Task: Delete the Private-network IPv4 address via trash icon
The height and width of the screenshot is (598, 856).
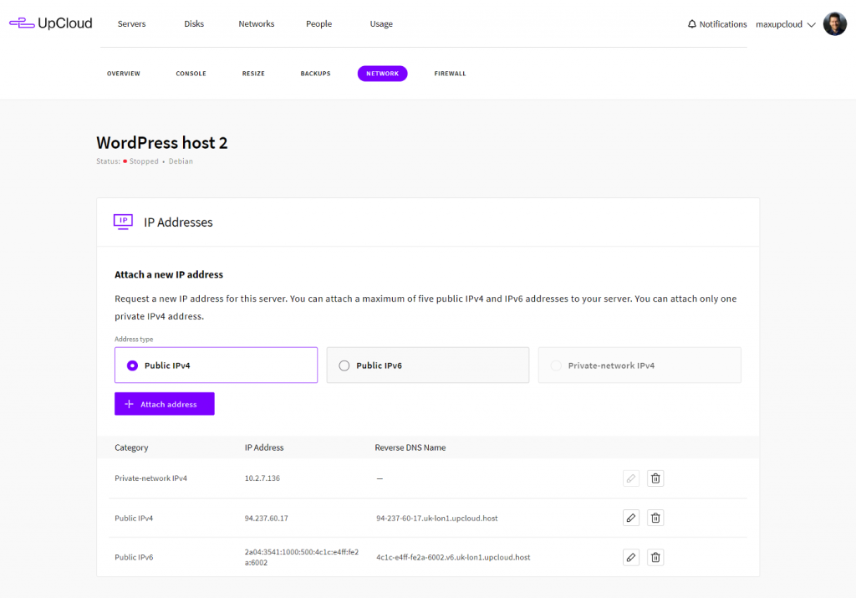Action: pos(655,478)
